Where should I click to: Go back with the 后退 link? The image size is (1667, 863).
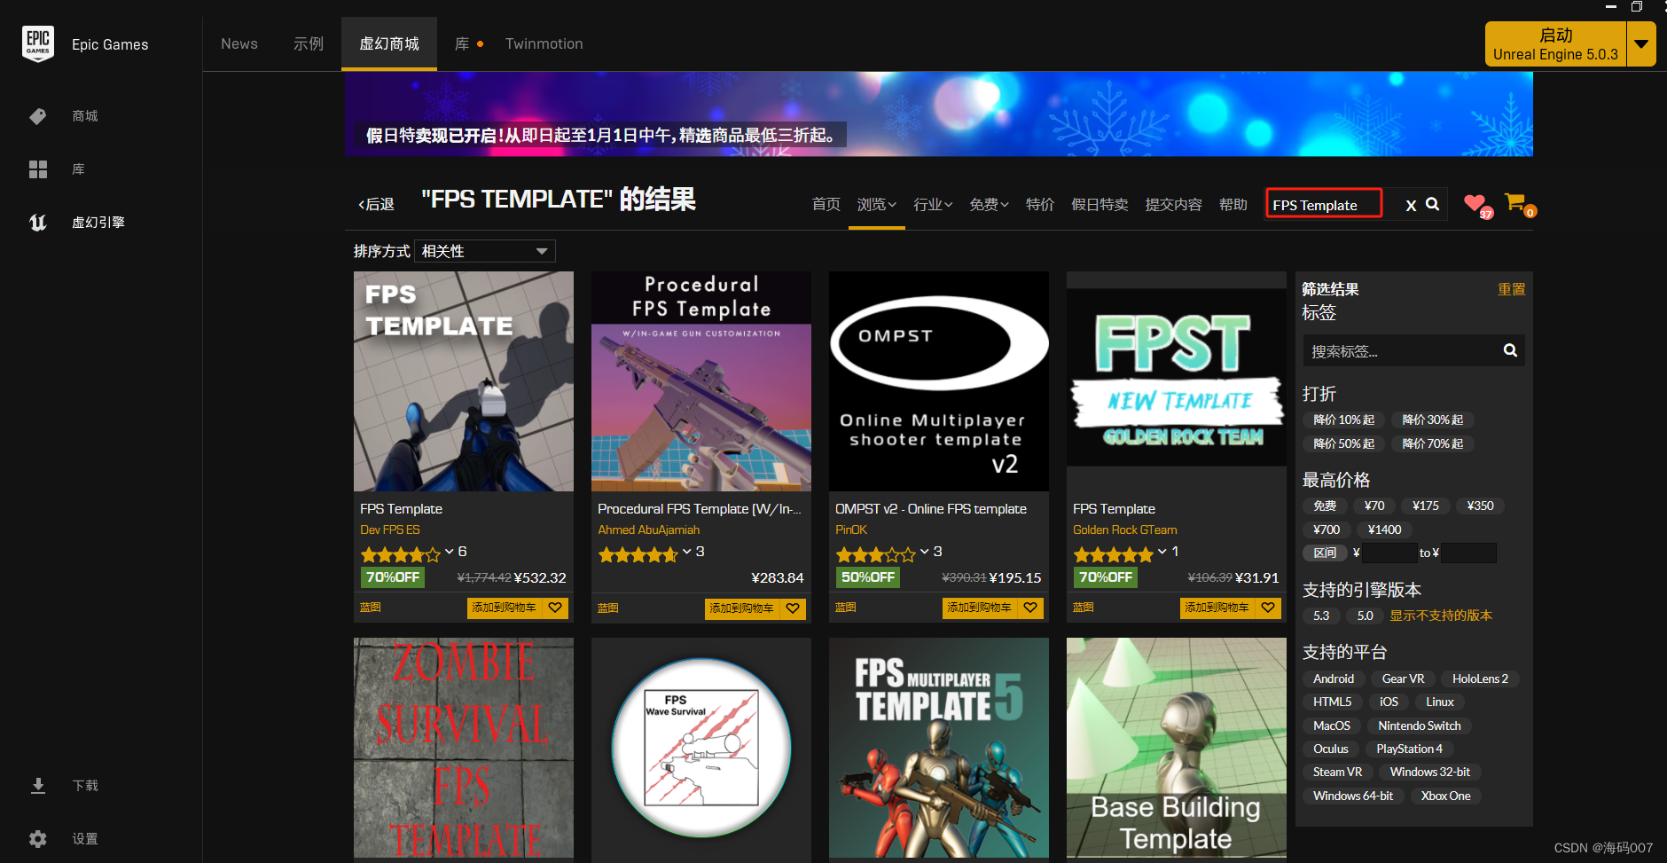377,204
